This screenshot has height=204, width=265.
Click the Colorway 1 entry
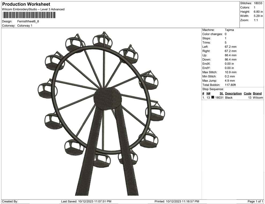[25, 26]
